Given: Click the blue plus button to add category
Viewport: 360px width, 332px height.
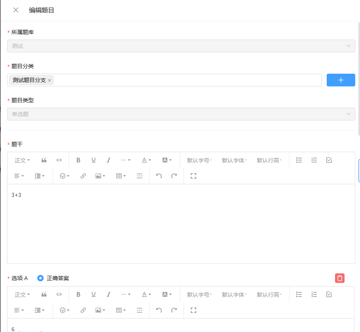Looking at the screenshot, I should (341, 80).
